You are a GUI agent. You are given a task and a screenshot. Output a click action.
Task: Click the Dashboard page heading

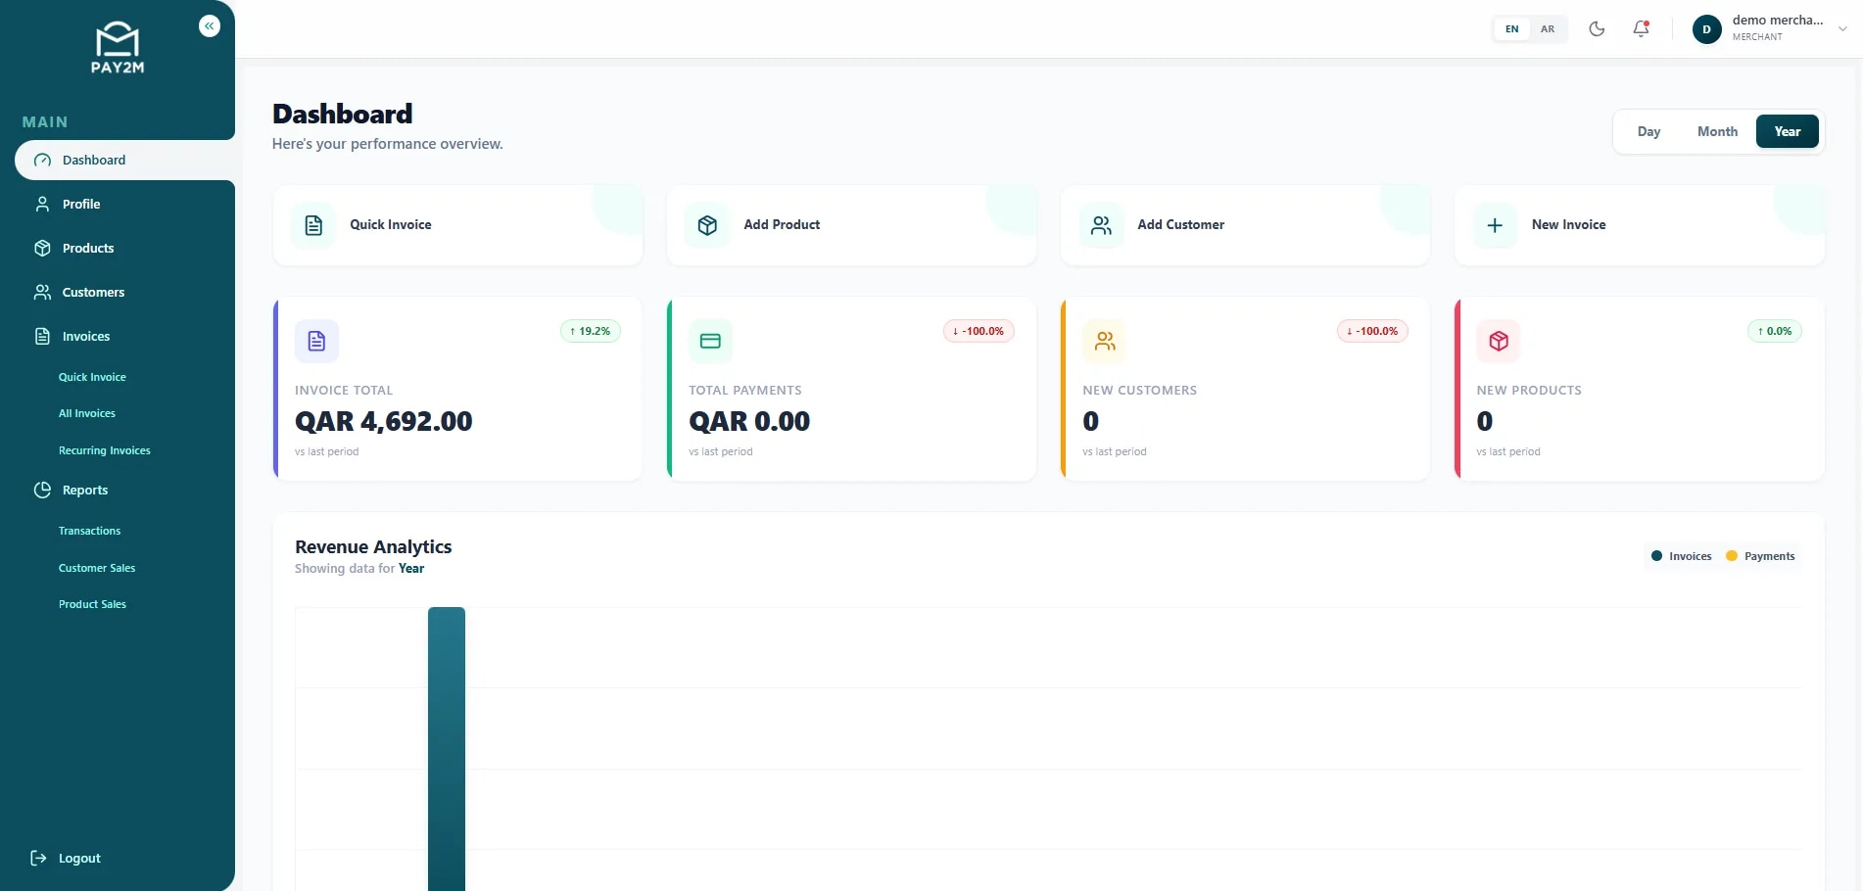(x=343, y=114)
